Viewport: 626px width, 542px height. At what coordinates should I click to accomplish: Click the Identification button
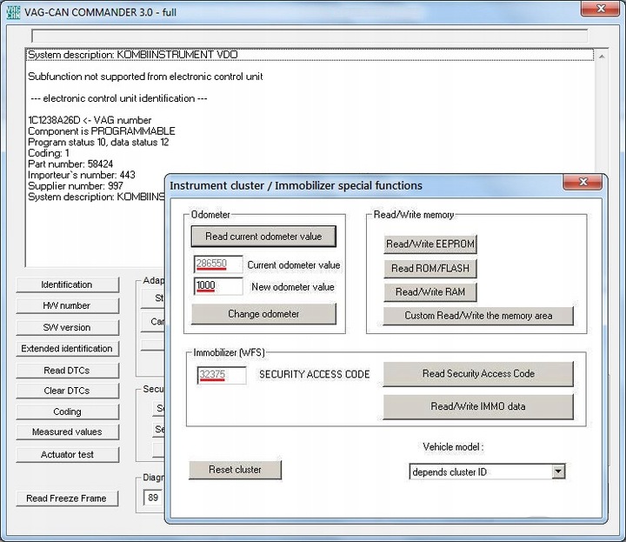[67, 284]
